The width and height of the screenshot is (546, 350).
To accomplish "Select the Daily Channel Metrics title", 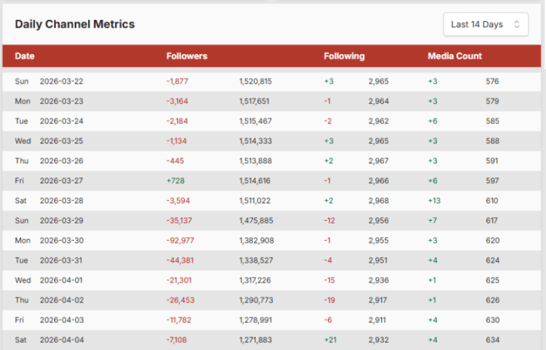I will [x=75, y=24].
